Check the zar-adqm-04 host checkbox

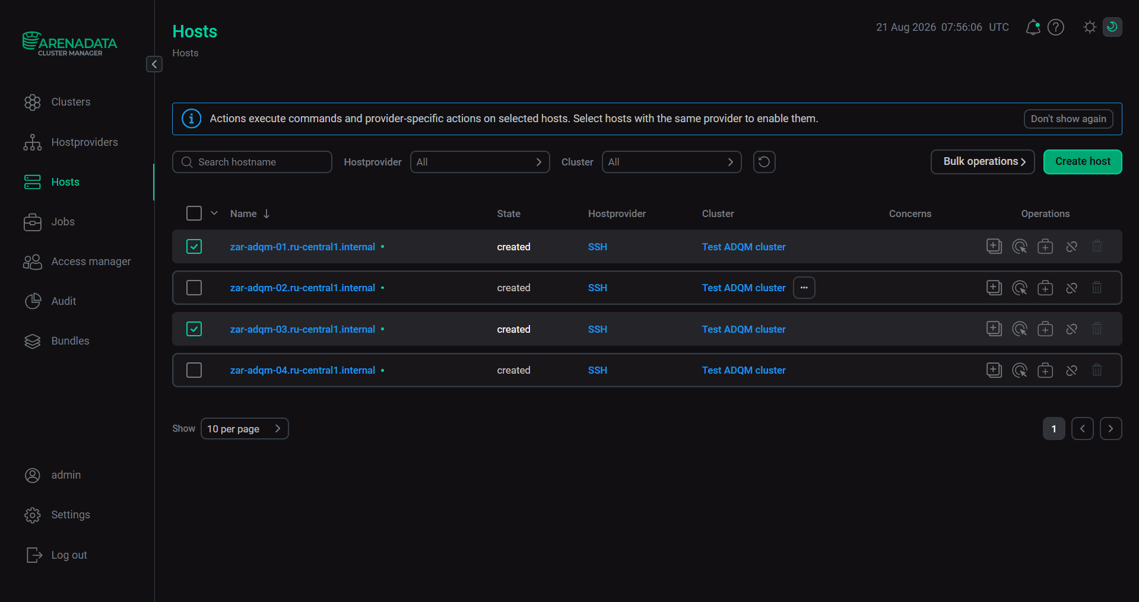pos(194,370)
